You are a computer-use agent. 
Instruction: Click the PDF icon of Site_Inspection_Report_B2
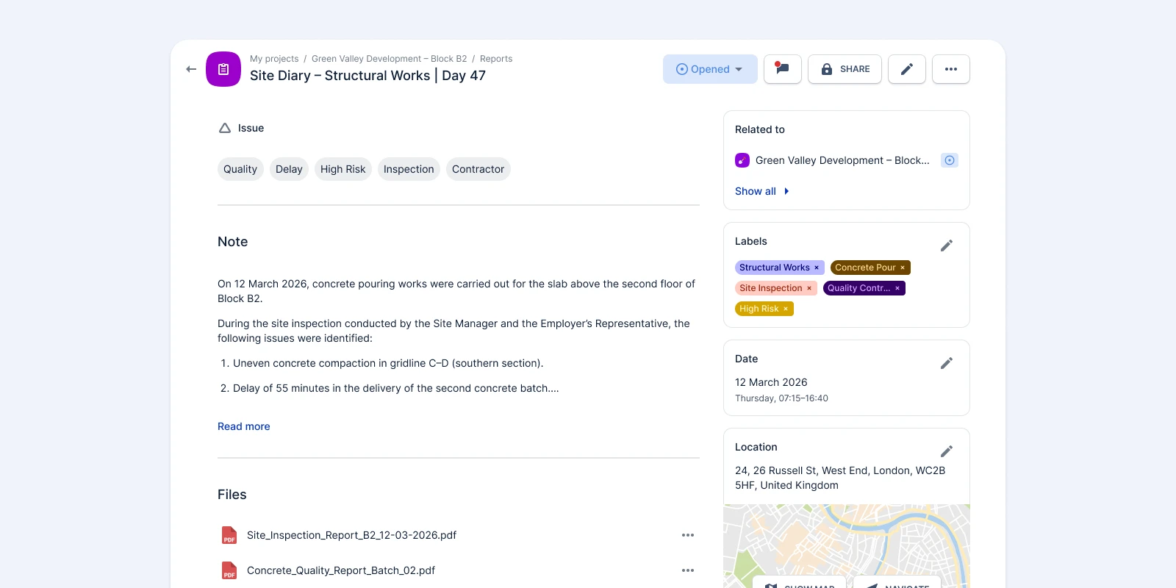pyautogui.click(x=229, y=535)
